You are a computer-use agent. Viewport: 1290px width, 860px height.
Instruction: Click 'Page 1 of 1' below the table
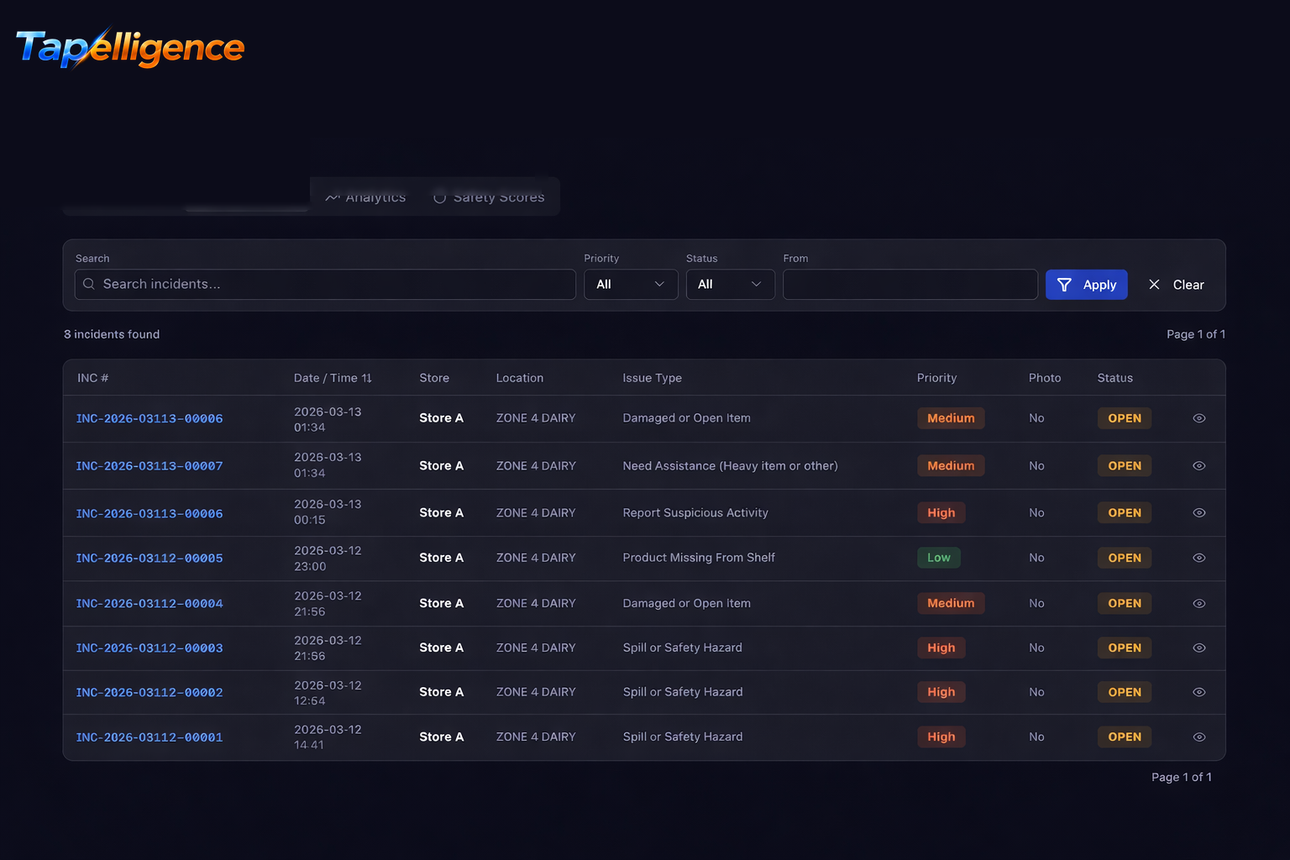click(1181, 778)
